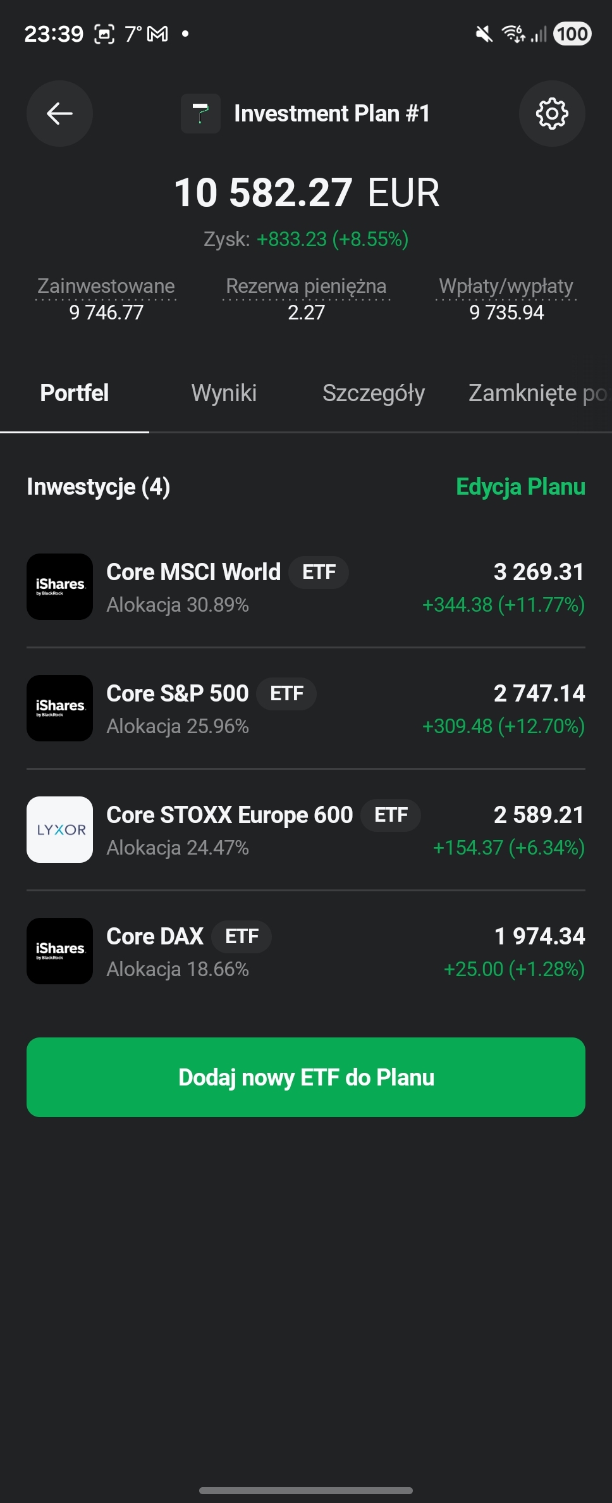Screen dimensions: 612x1503
Task: Tap the battery indicator in status bar
Action: (572, 34)
